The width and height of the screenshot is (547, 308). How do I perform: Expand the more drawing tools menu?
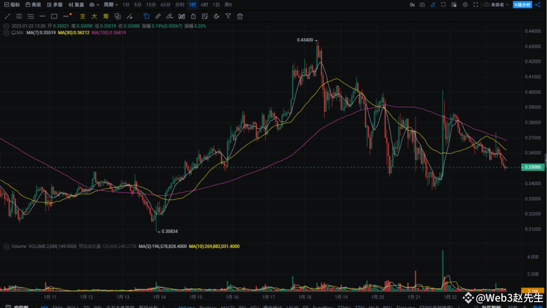point(66,16)
